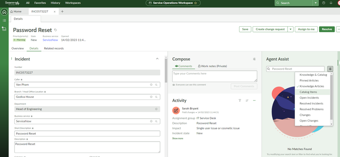The width and height of the screenshot is (340, 157).
Task: Click the Agent Assist filter settings icon
Action: (330, 69)
